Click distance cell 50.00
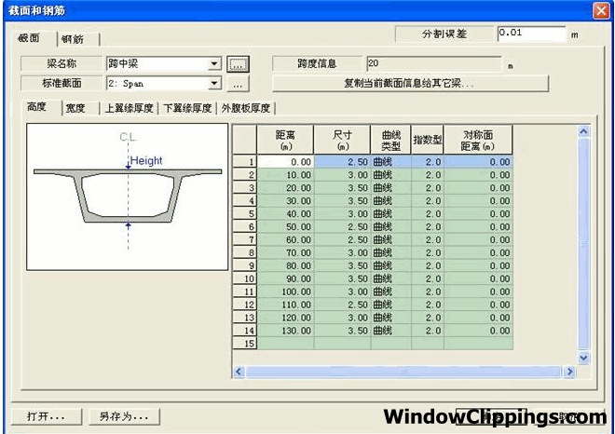Screen dimensions: 615x434 pyautogui.click(x=285, y=226)
